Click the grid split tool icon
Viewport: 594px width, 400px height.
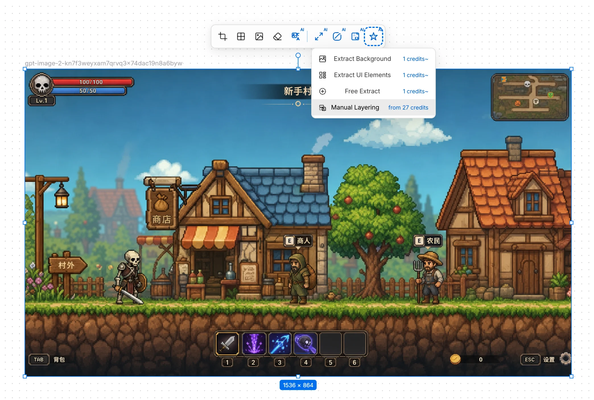pyautogui.click(x=241, y=36)
